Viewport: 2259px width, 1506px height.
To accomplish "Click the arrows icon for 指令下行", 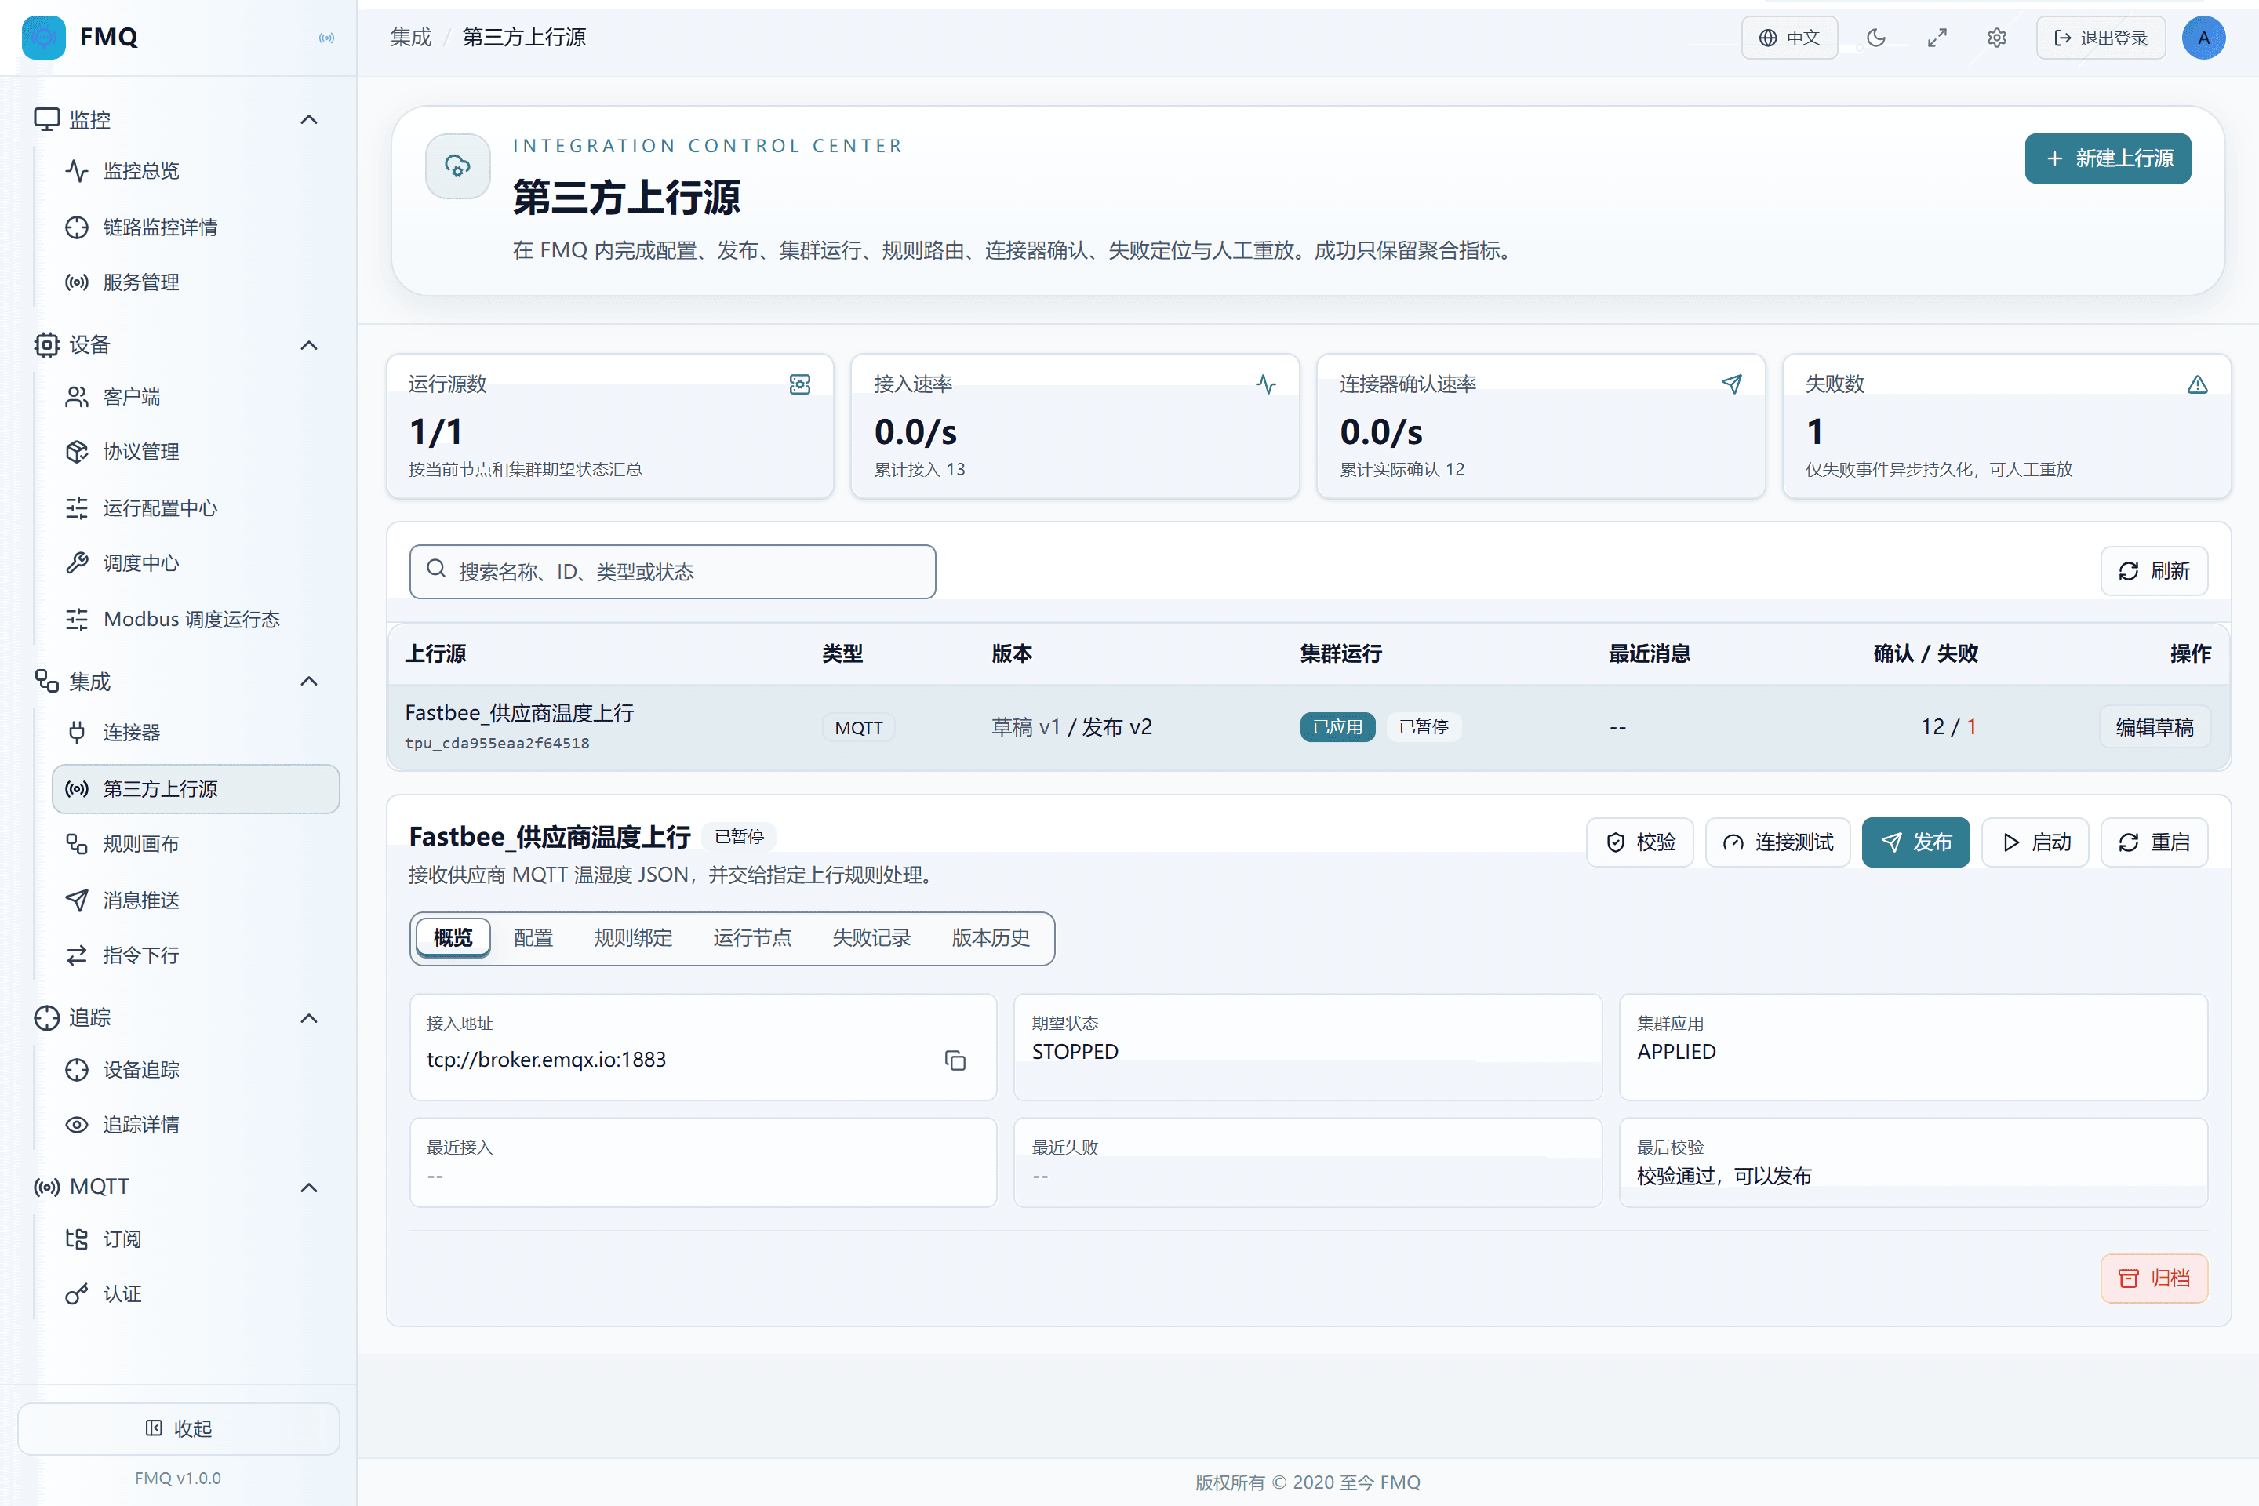I will pyautogui.click(x=77, y=955).
